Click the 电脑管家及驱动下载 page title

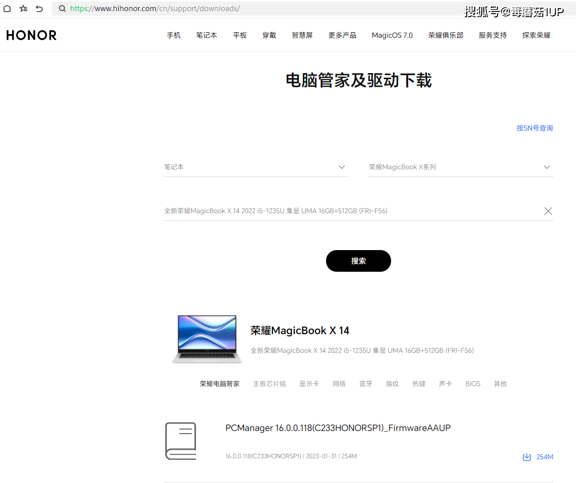358,81
